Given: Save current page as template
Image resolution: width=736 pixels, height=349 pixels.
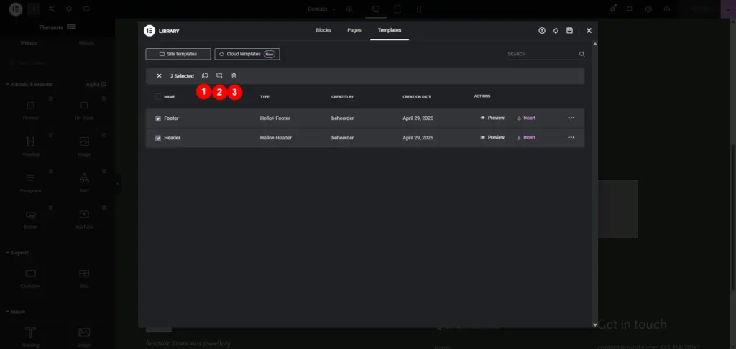Looking at the screenshot, I should (x=569, y=30).
